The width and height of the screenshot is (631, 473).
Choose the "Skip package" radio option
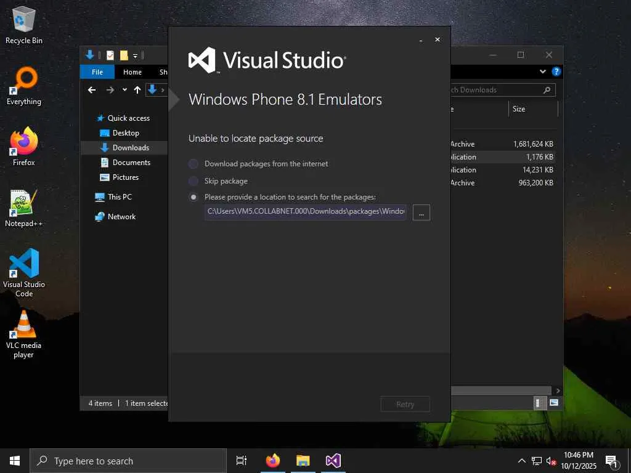193,181
